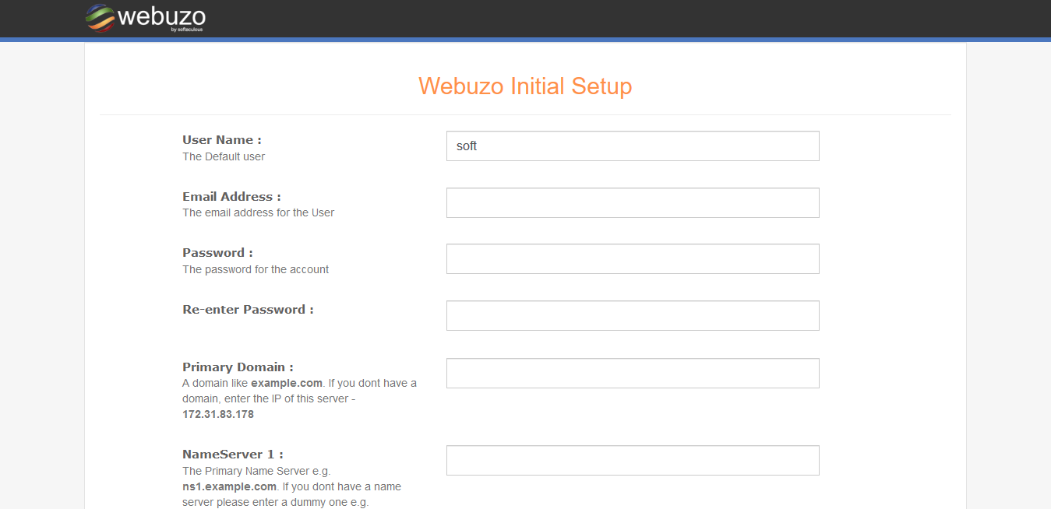Click the Webuzo logo in the header
Viewport: 1051px width, 509px height.
coord(145,18)
